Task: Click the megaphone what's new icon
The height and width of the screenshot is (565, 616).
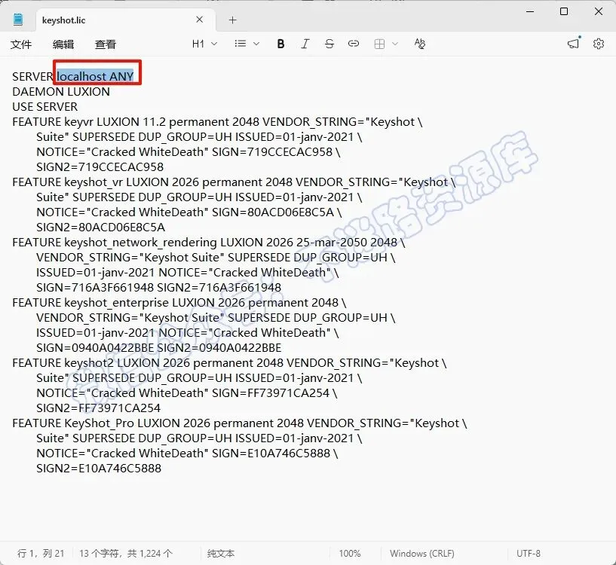Action: (x=574, y=43)
